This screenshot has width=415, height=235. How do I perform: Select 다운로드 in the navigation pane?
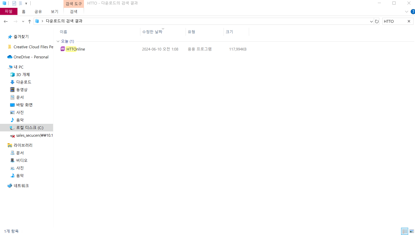(x=24, y=82)
